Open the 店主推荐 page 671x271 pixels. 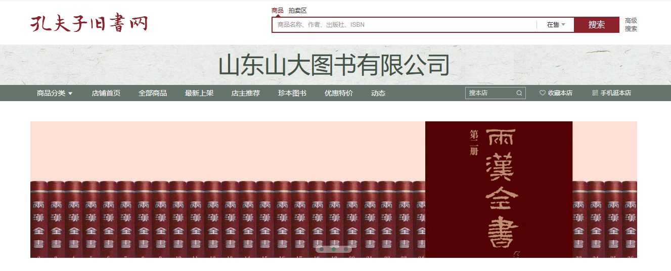tap(246, 93)
